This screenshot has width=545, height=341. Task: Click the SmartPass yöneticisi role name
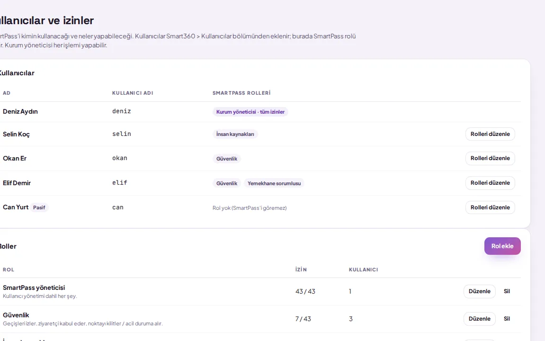(x=34, y=287)
